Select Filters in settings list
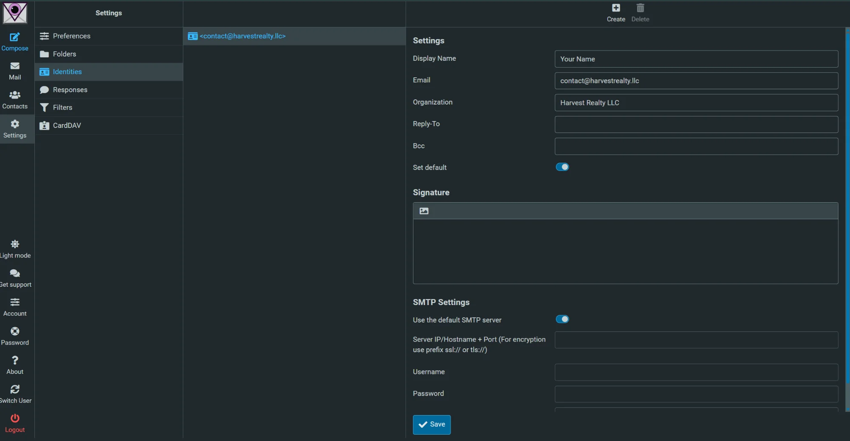The width and height of the screenshot is (850, 441). tap(62, 107)
